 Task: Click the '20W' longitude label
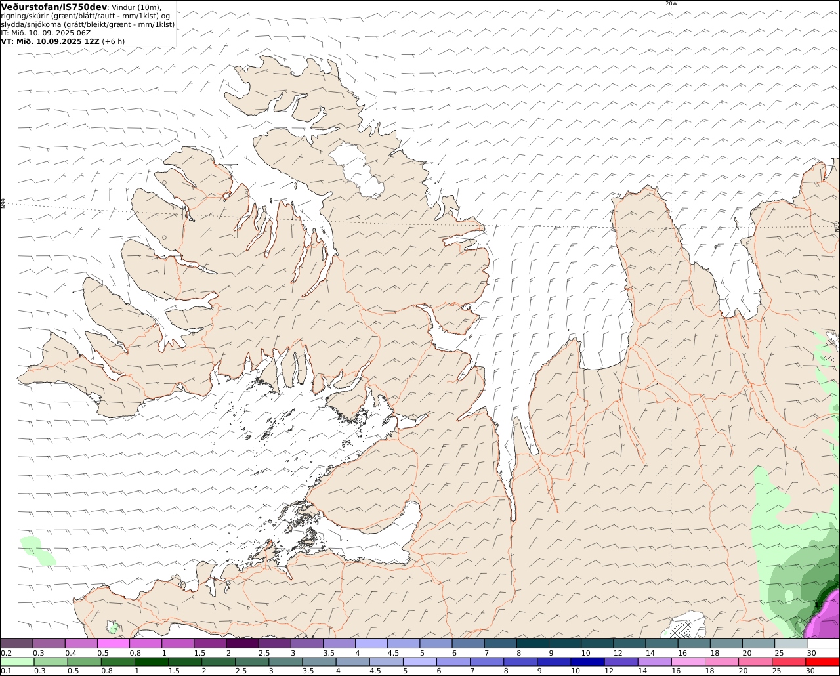tap(671, 3)
